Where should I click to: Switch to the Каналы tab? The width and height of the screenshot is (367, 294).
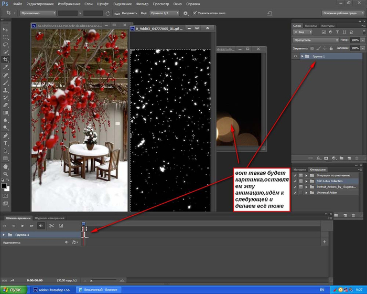click(x=311, y=26)
